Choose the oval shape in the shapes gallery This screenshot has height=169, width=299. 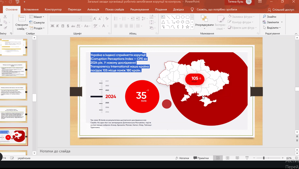click(x=183, y=17)
